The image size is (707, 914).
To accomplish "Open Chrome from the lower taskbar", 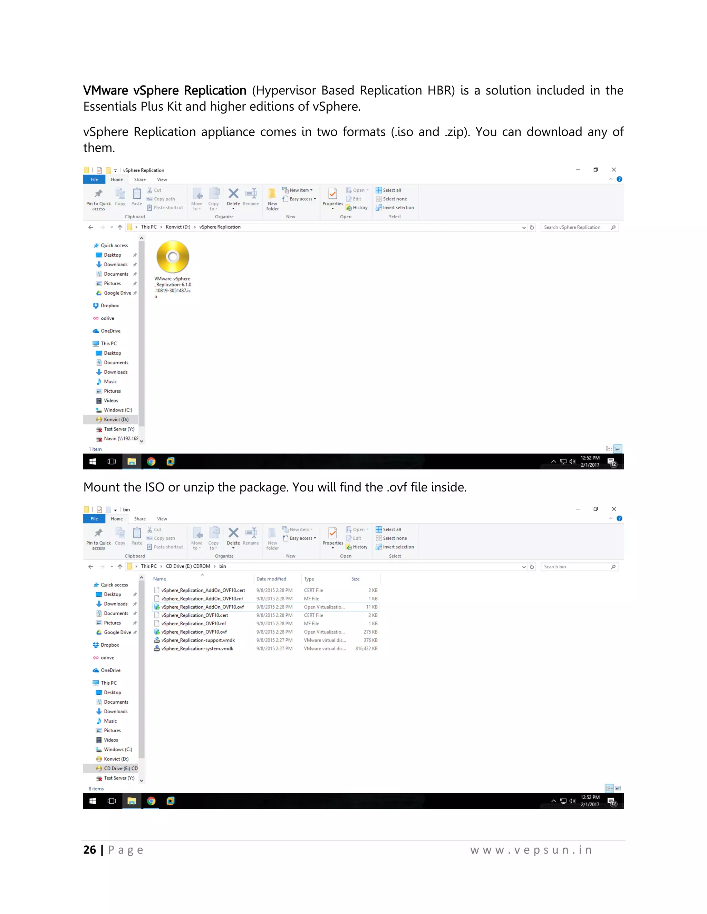I will pyautogui.click(x=151, y=801).
